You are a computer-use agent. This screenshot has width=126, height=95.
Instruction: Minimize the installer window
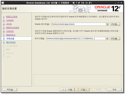116,3
